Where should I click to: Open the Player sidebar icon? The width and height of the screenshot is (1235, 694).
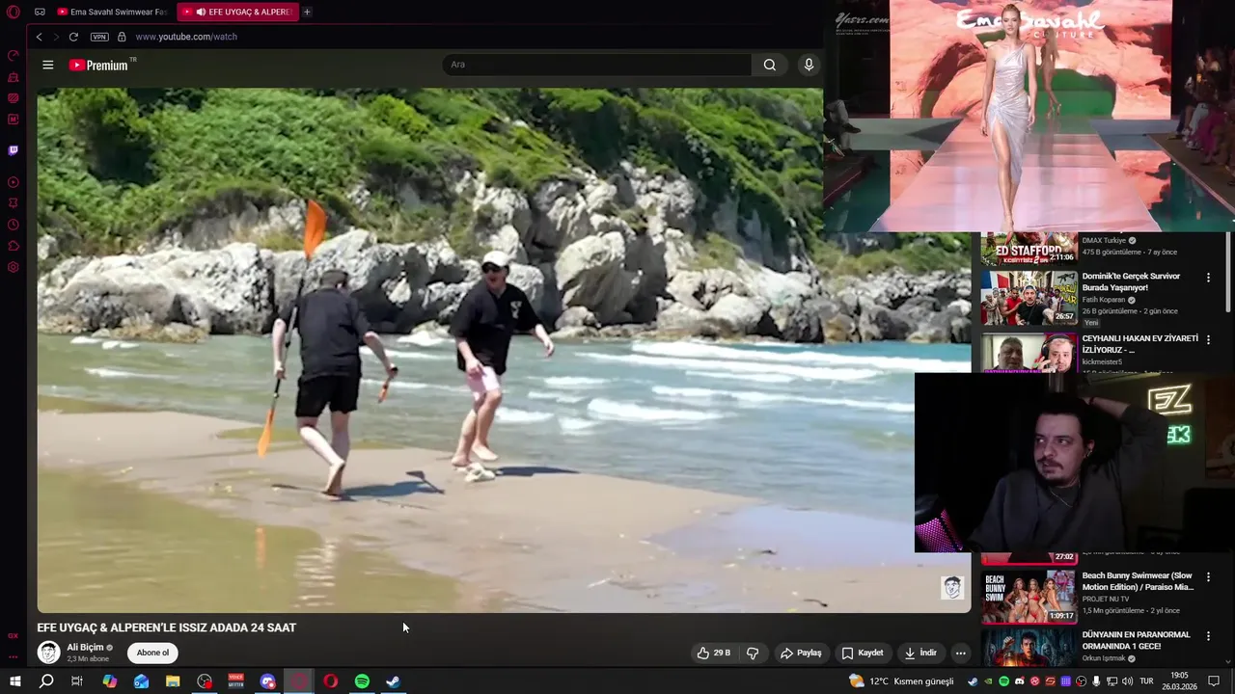[14, 182]
